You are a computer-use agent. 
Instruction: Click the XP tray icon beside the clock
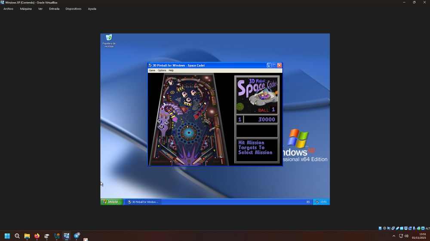point(317,202)
